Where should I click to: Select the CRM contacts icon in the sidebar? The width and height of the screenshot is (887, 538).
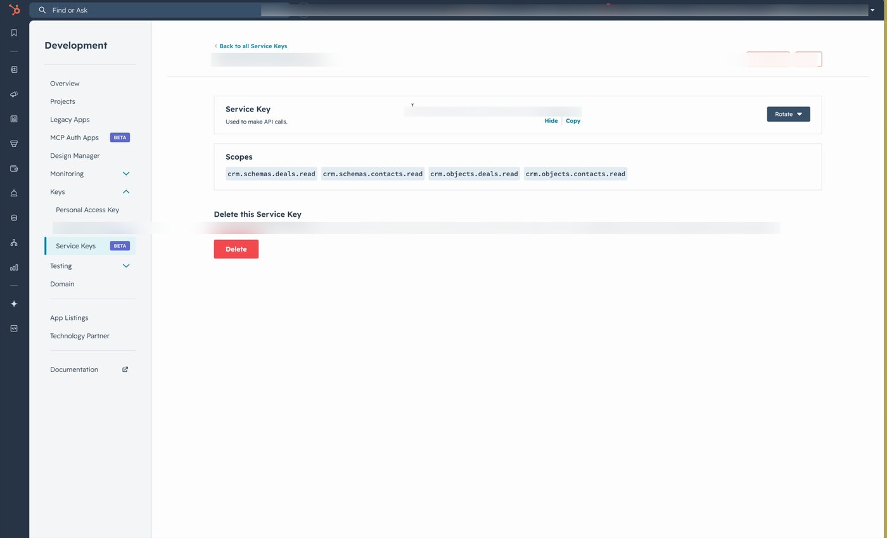pyautogui.click(x=14, y=69)
